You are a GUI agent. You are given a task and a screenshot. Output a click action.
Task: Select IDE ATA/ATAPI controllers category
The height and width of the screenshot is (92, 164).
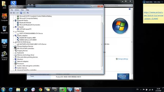coord(26,49)
